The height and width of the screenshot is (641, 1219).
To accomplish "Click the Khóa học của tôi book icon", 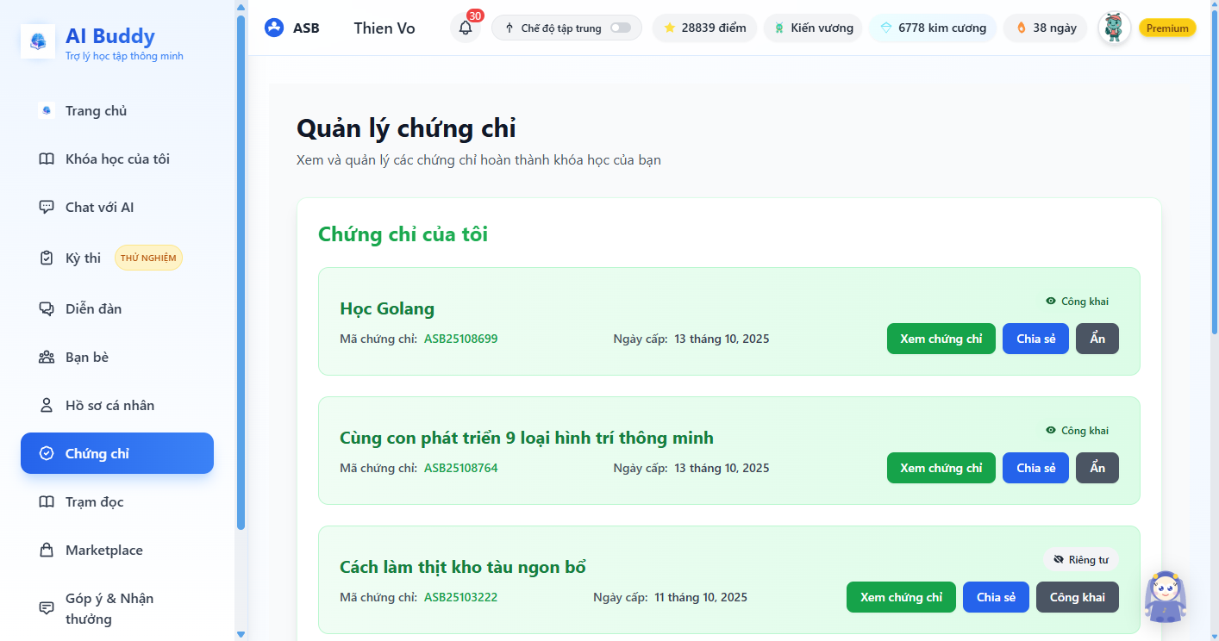I will [x=47, y=159].
